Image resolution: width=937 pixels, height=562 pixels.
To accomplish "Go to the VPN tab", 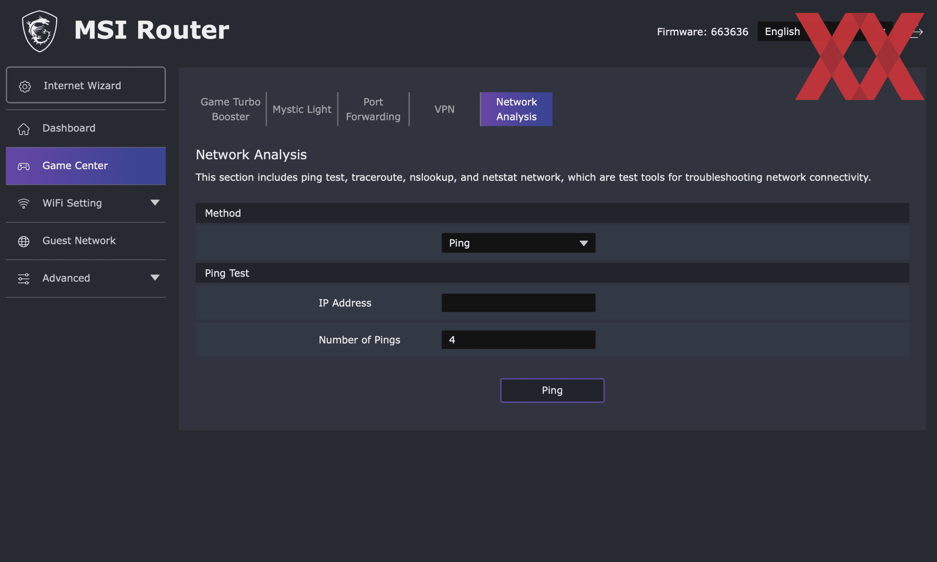I will 445,109.
